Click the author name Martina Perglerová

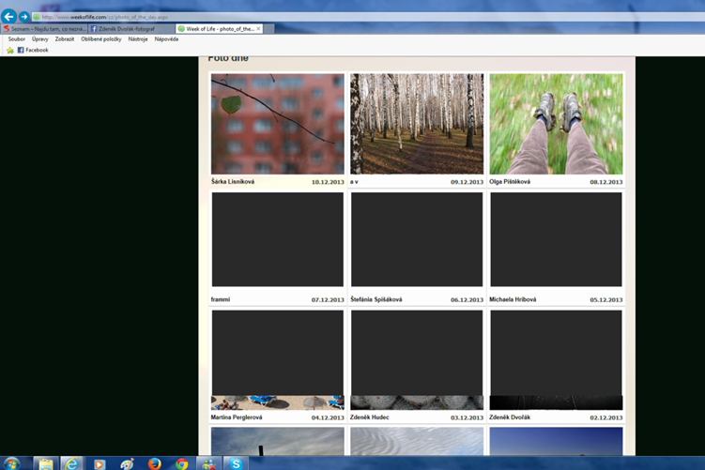237,417
